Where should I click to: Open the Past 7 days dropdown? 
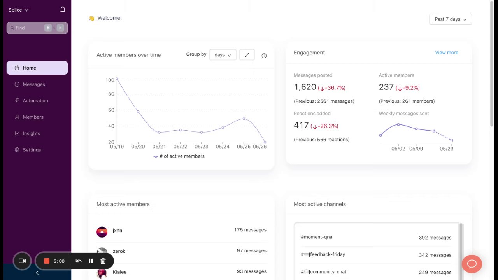(x=450, y=19)
